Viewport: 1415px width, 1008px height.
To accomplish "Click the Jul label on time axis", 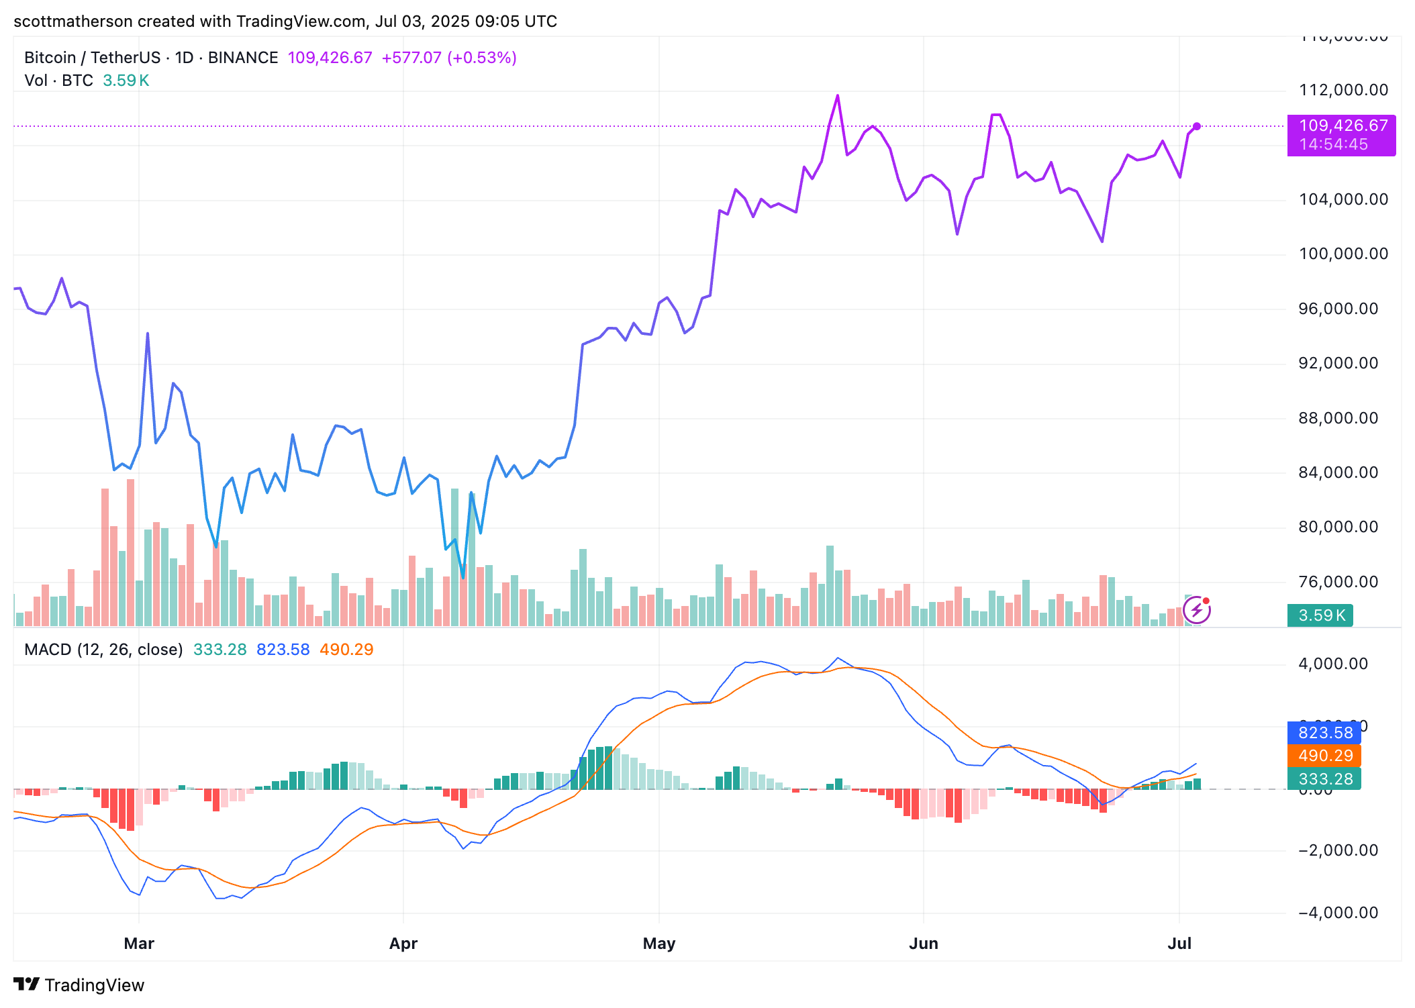I will pos(1179,944).
